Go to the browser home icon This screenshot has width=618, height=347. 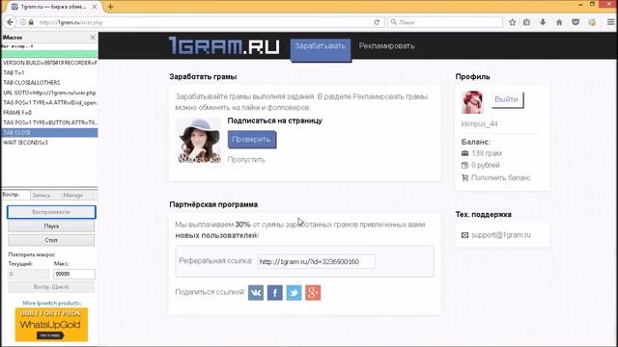click(x=559, y=22)
